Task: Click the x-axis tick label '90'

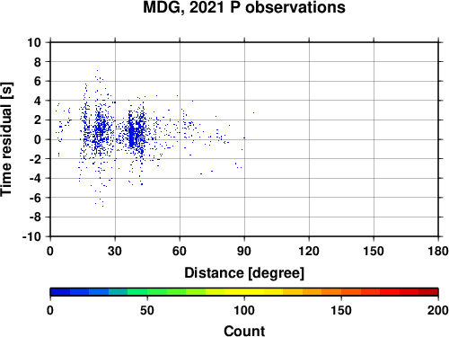Action: [x=244, y=251]
